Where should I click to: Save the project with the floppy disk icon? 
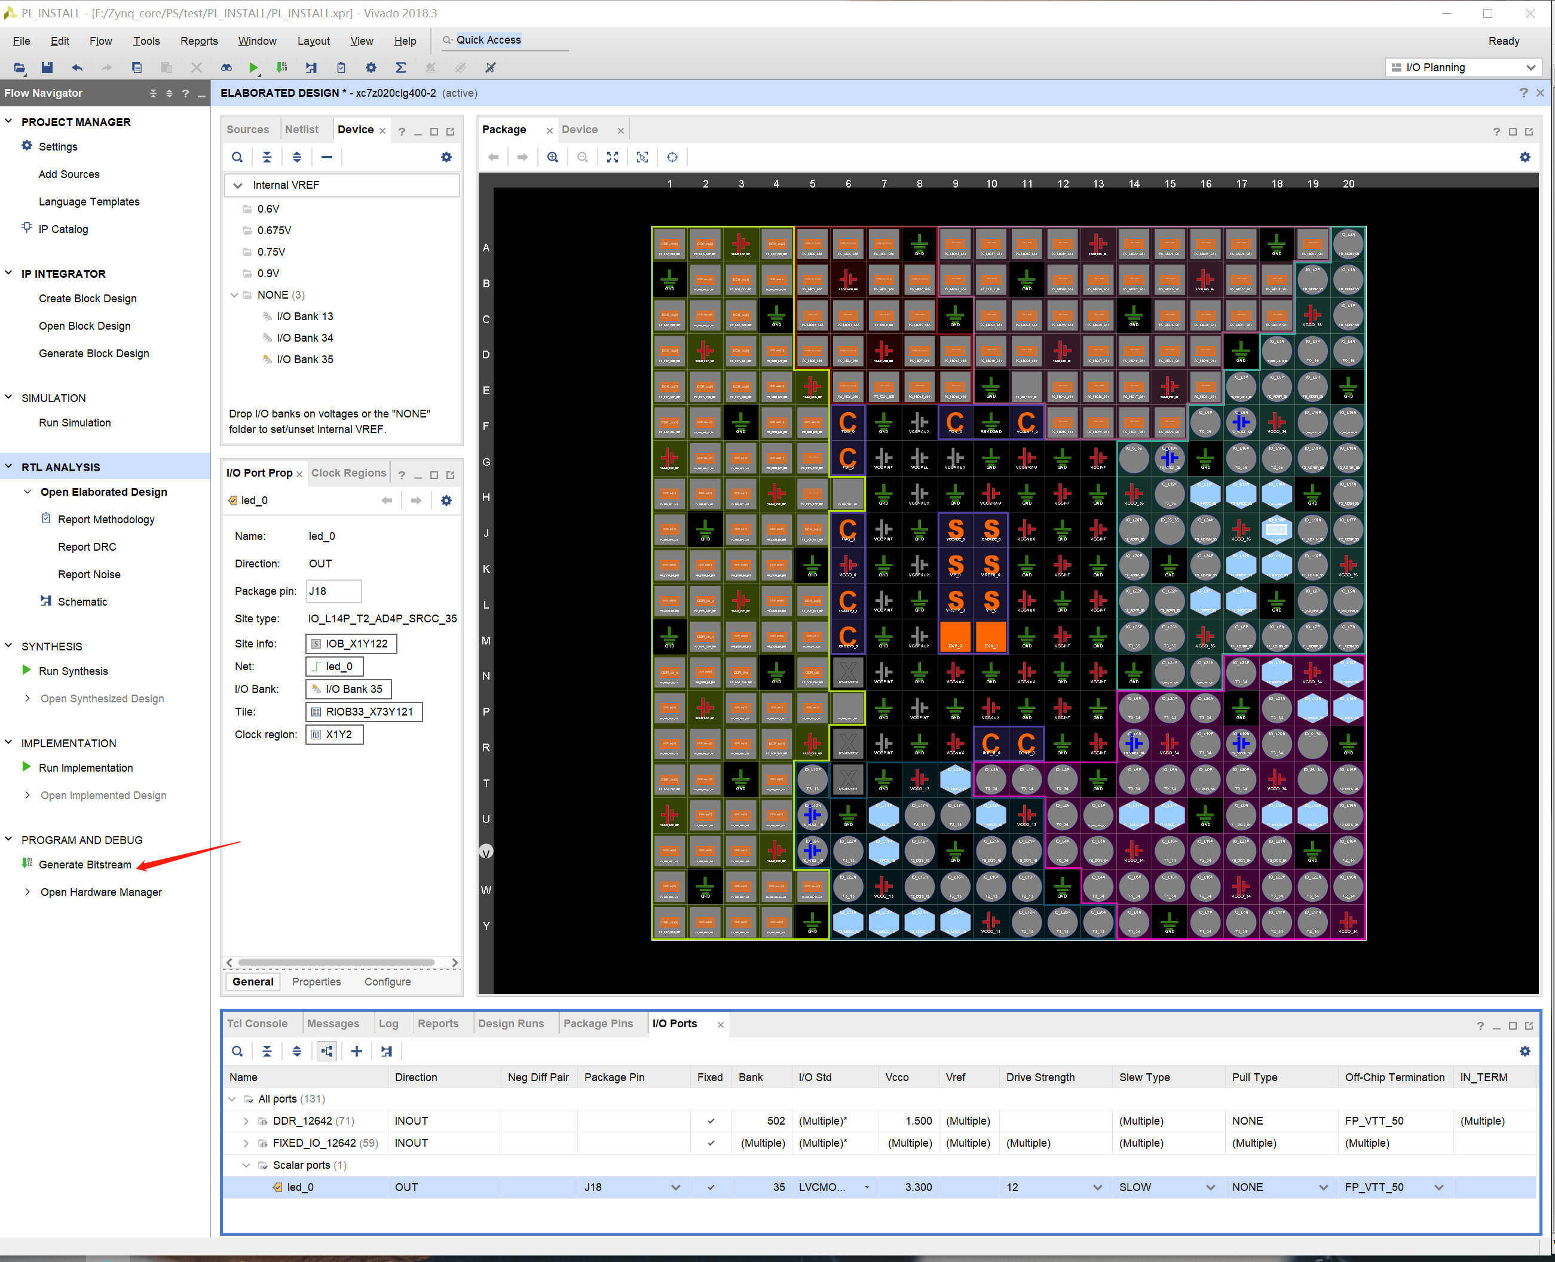click(x=47, y=67)
